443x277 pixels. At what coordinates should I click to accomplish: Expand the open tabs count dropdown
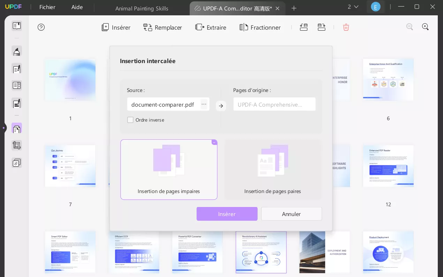(x=353, y=7)
